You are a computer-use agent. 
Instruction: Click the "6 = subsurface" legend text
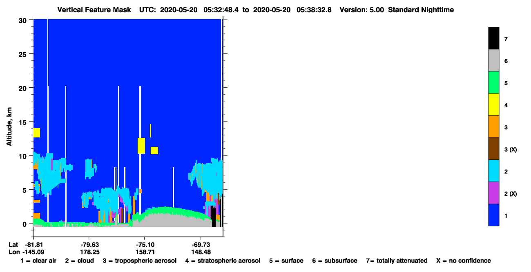coord(335,261)
